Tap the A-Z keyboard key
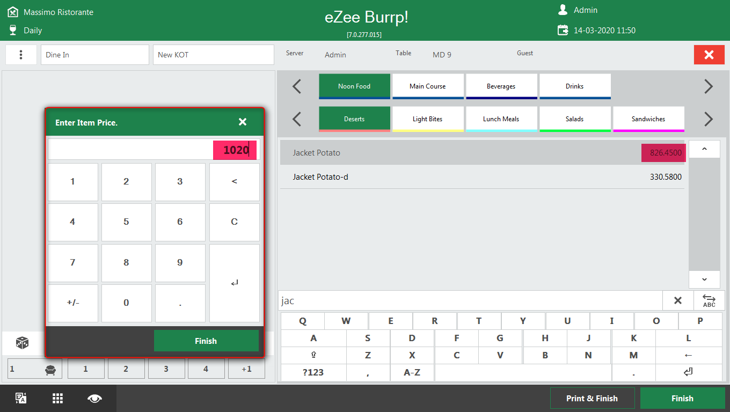The image size is (730, 412). (412, 372)
